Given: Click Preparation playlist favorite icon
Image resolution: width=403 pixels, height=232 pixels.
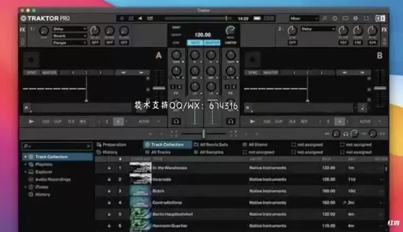Looking at the screenshot, I should pos(99,144).
